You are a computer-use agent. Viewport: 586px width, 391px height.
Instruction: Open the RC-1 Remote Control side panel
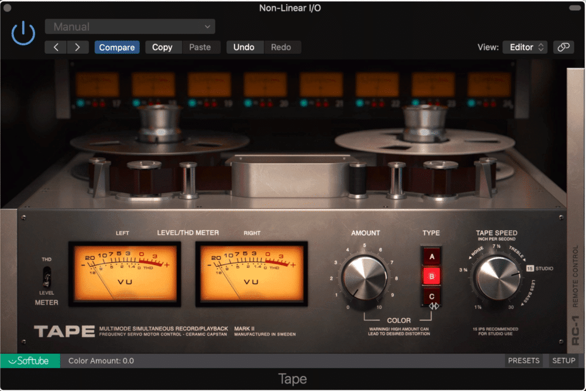pos(576,210)
